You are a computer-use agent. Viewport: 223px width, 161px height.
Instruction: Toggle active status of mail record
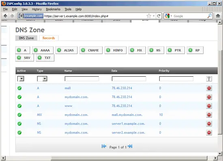[19, 88]
